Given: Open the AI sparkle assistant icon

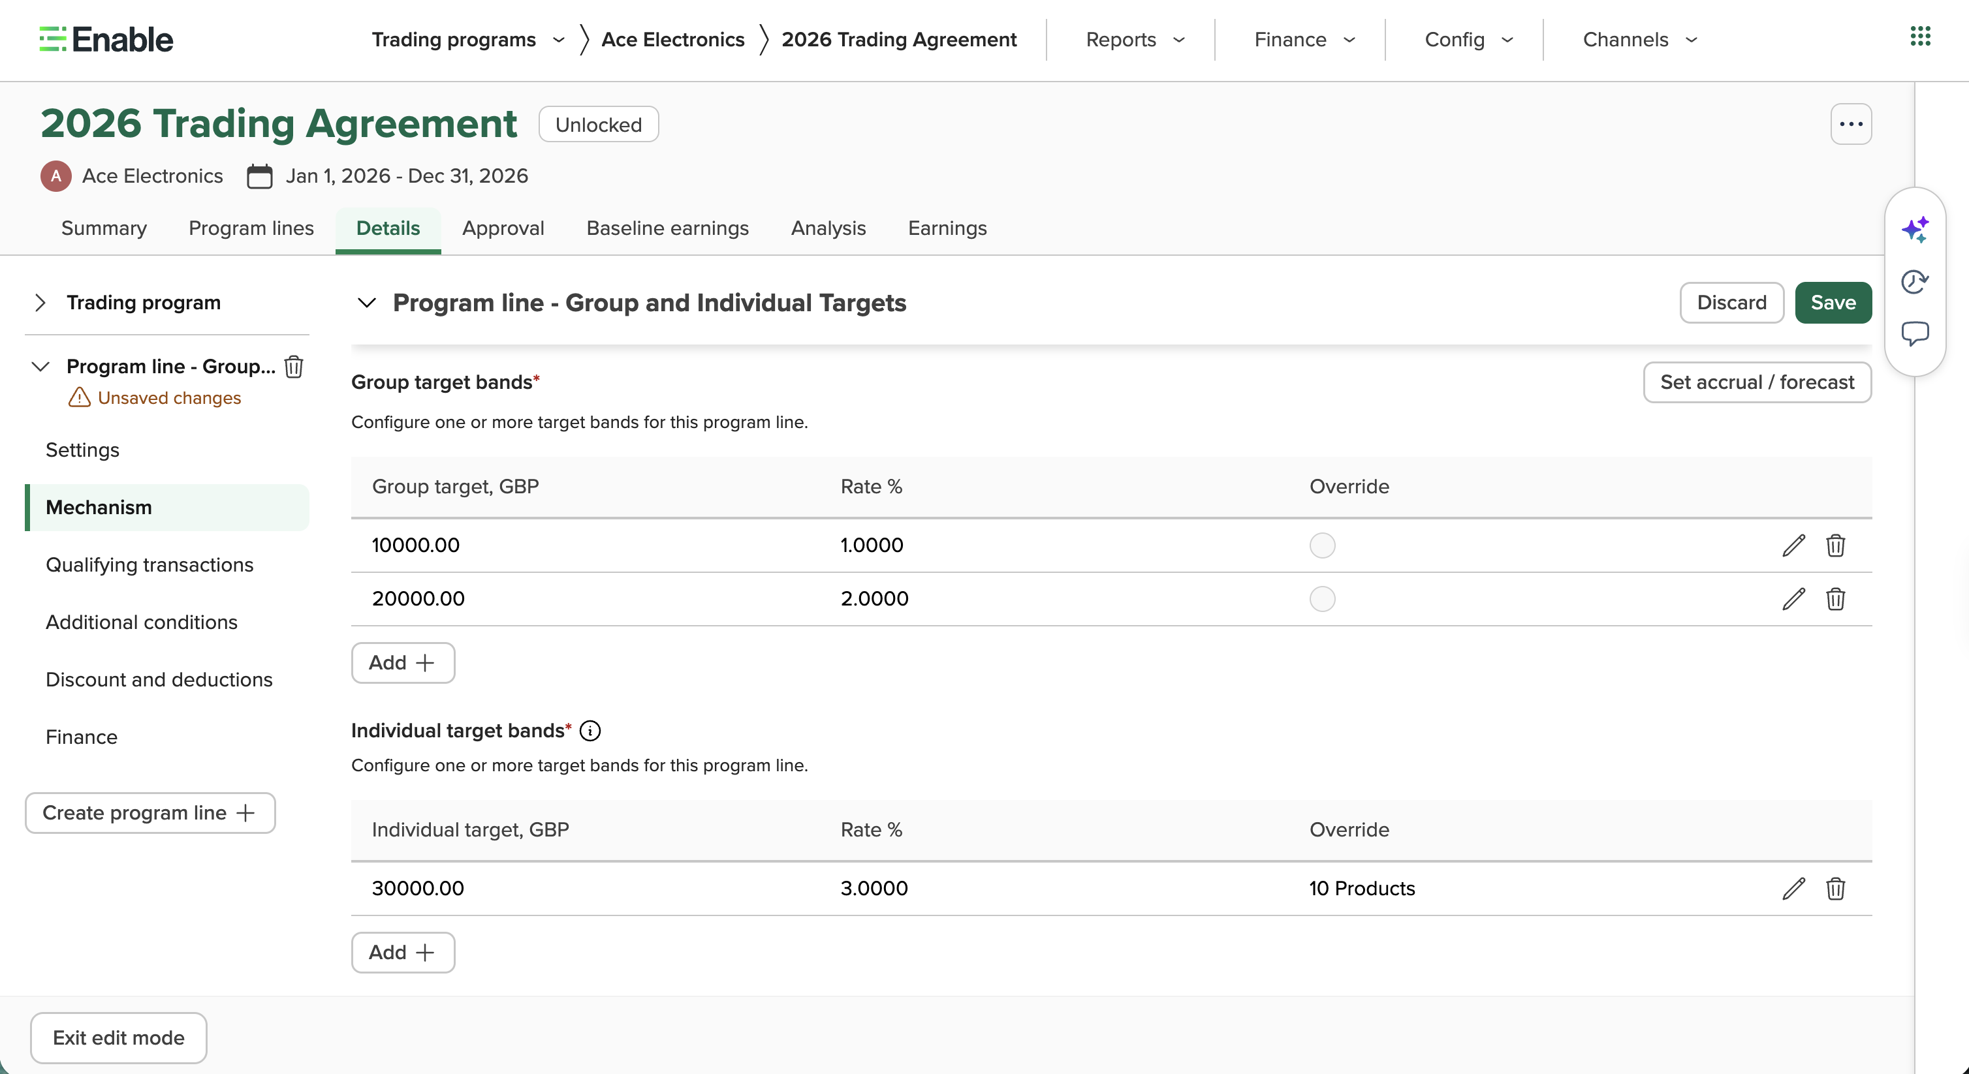Looking at the screenshot, I should coord(1915,229).
